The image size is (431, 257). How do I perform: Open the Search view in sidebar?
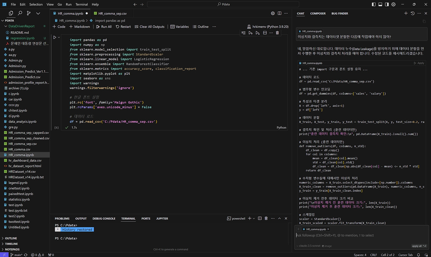pyautogui.click(x=20, y=13)
